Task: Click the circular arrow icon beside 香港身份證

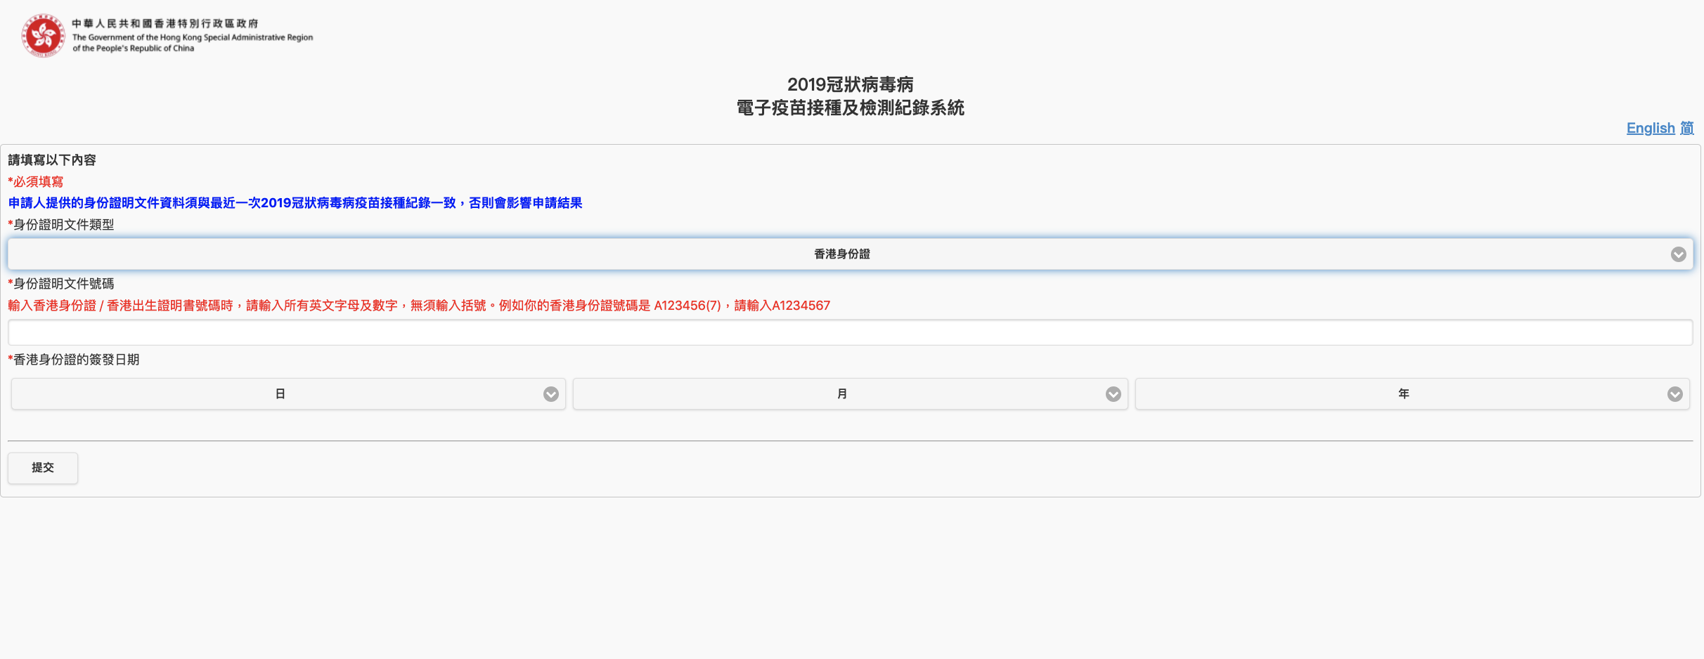Action: pyautogui.click(x=1679, y=254)
